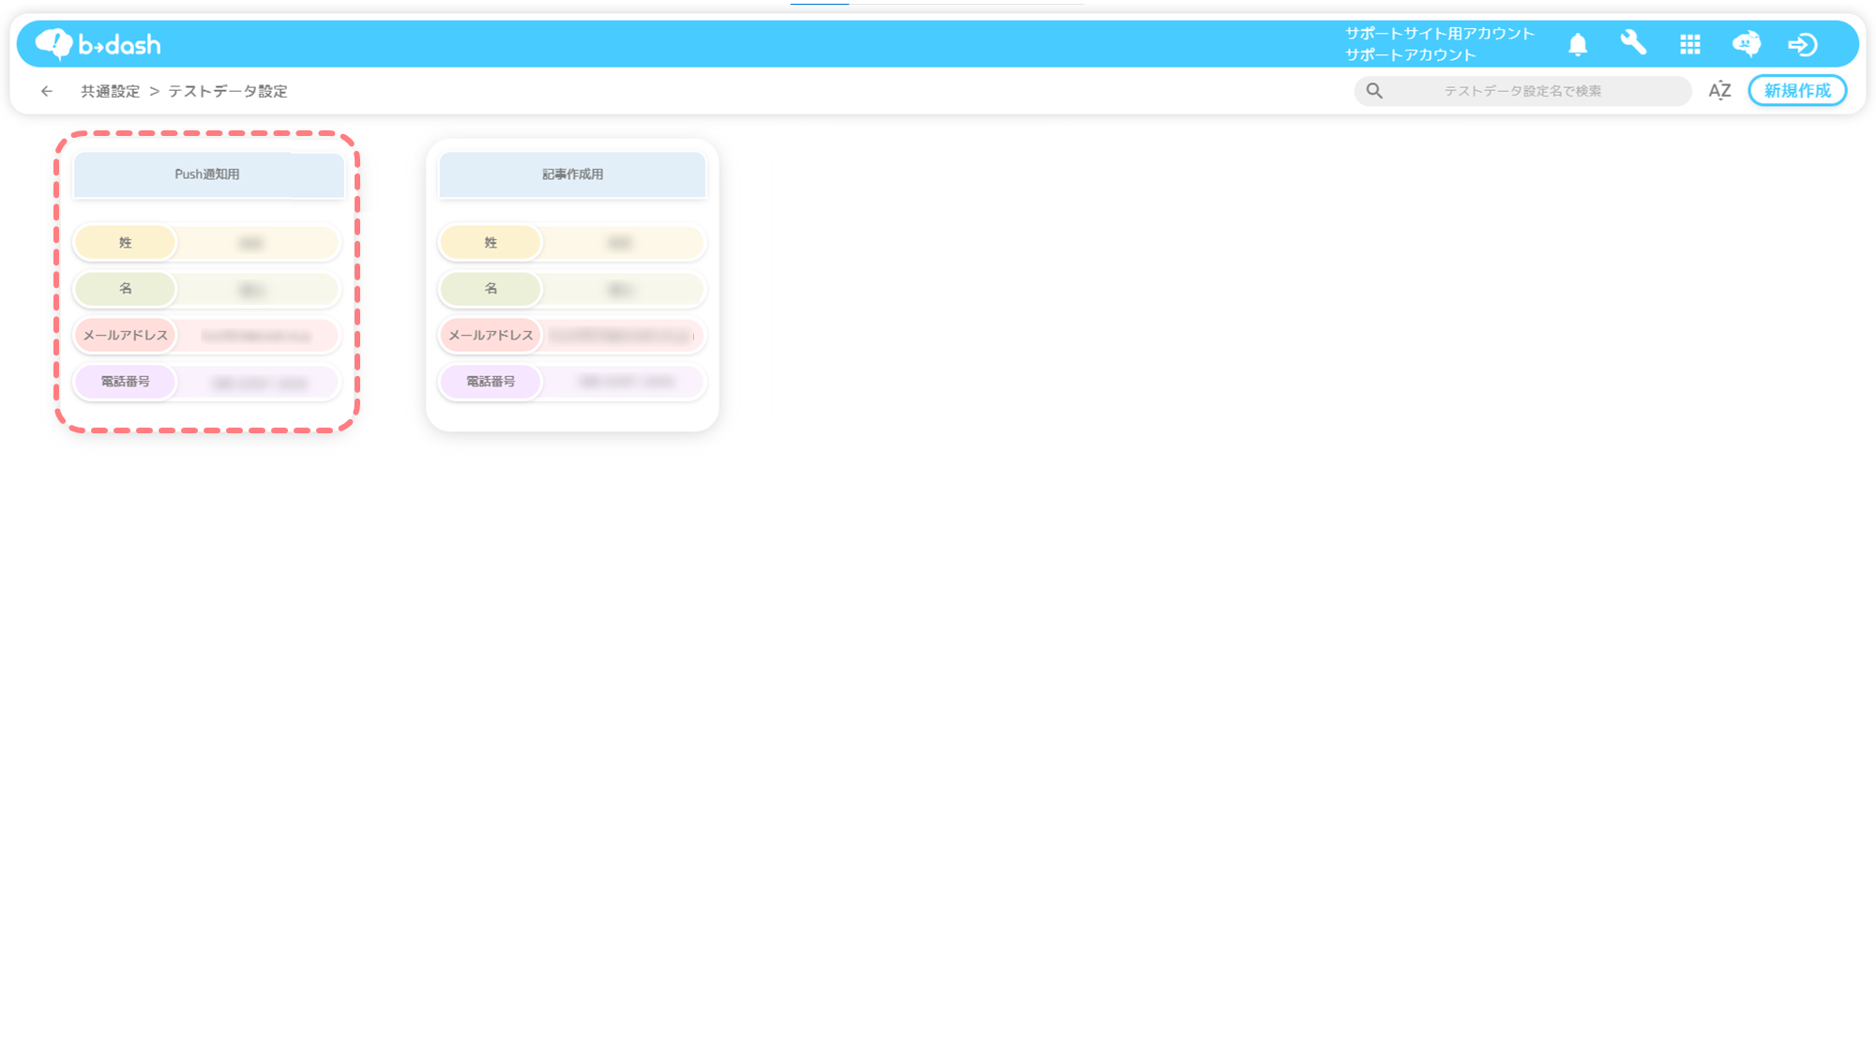Image resolution: width=1876 pixels, height=1055 pixels.
Task: Go to 共通設定 breadcrumb link
Action: 110,91
